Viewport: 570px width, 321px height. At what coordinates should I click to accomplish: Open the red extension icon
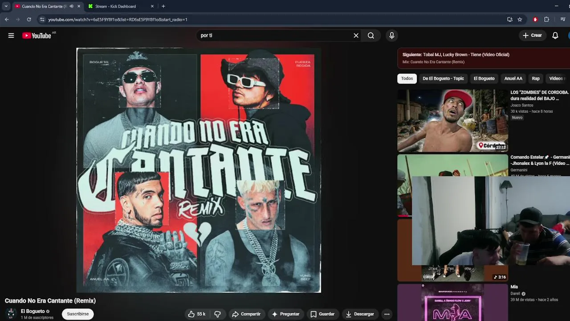click(535, 20)
